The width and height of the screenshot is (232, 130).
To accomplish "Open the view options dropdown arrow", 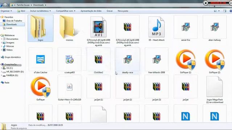I will click(219, 11).
